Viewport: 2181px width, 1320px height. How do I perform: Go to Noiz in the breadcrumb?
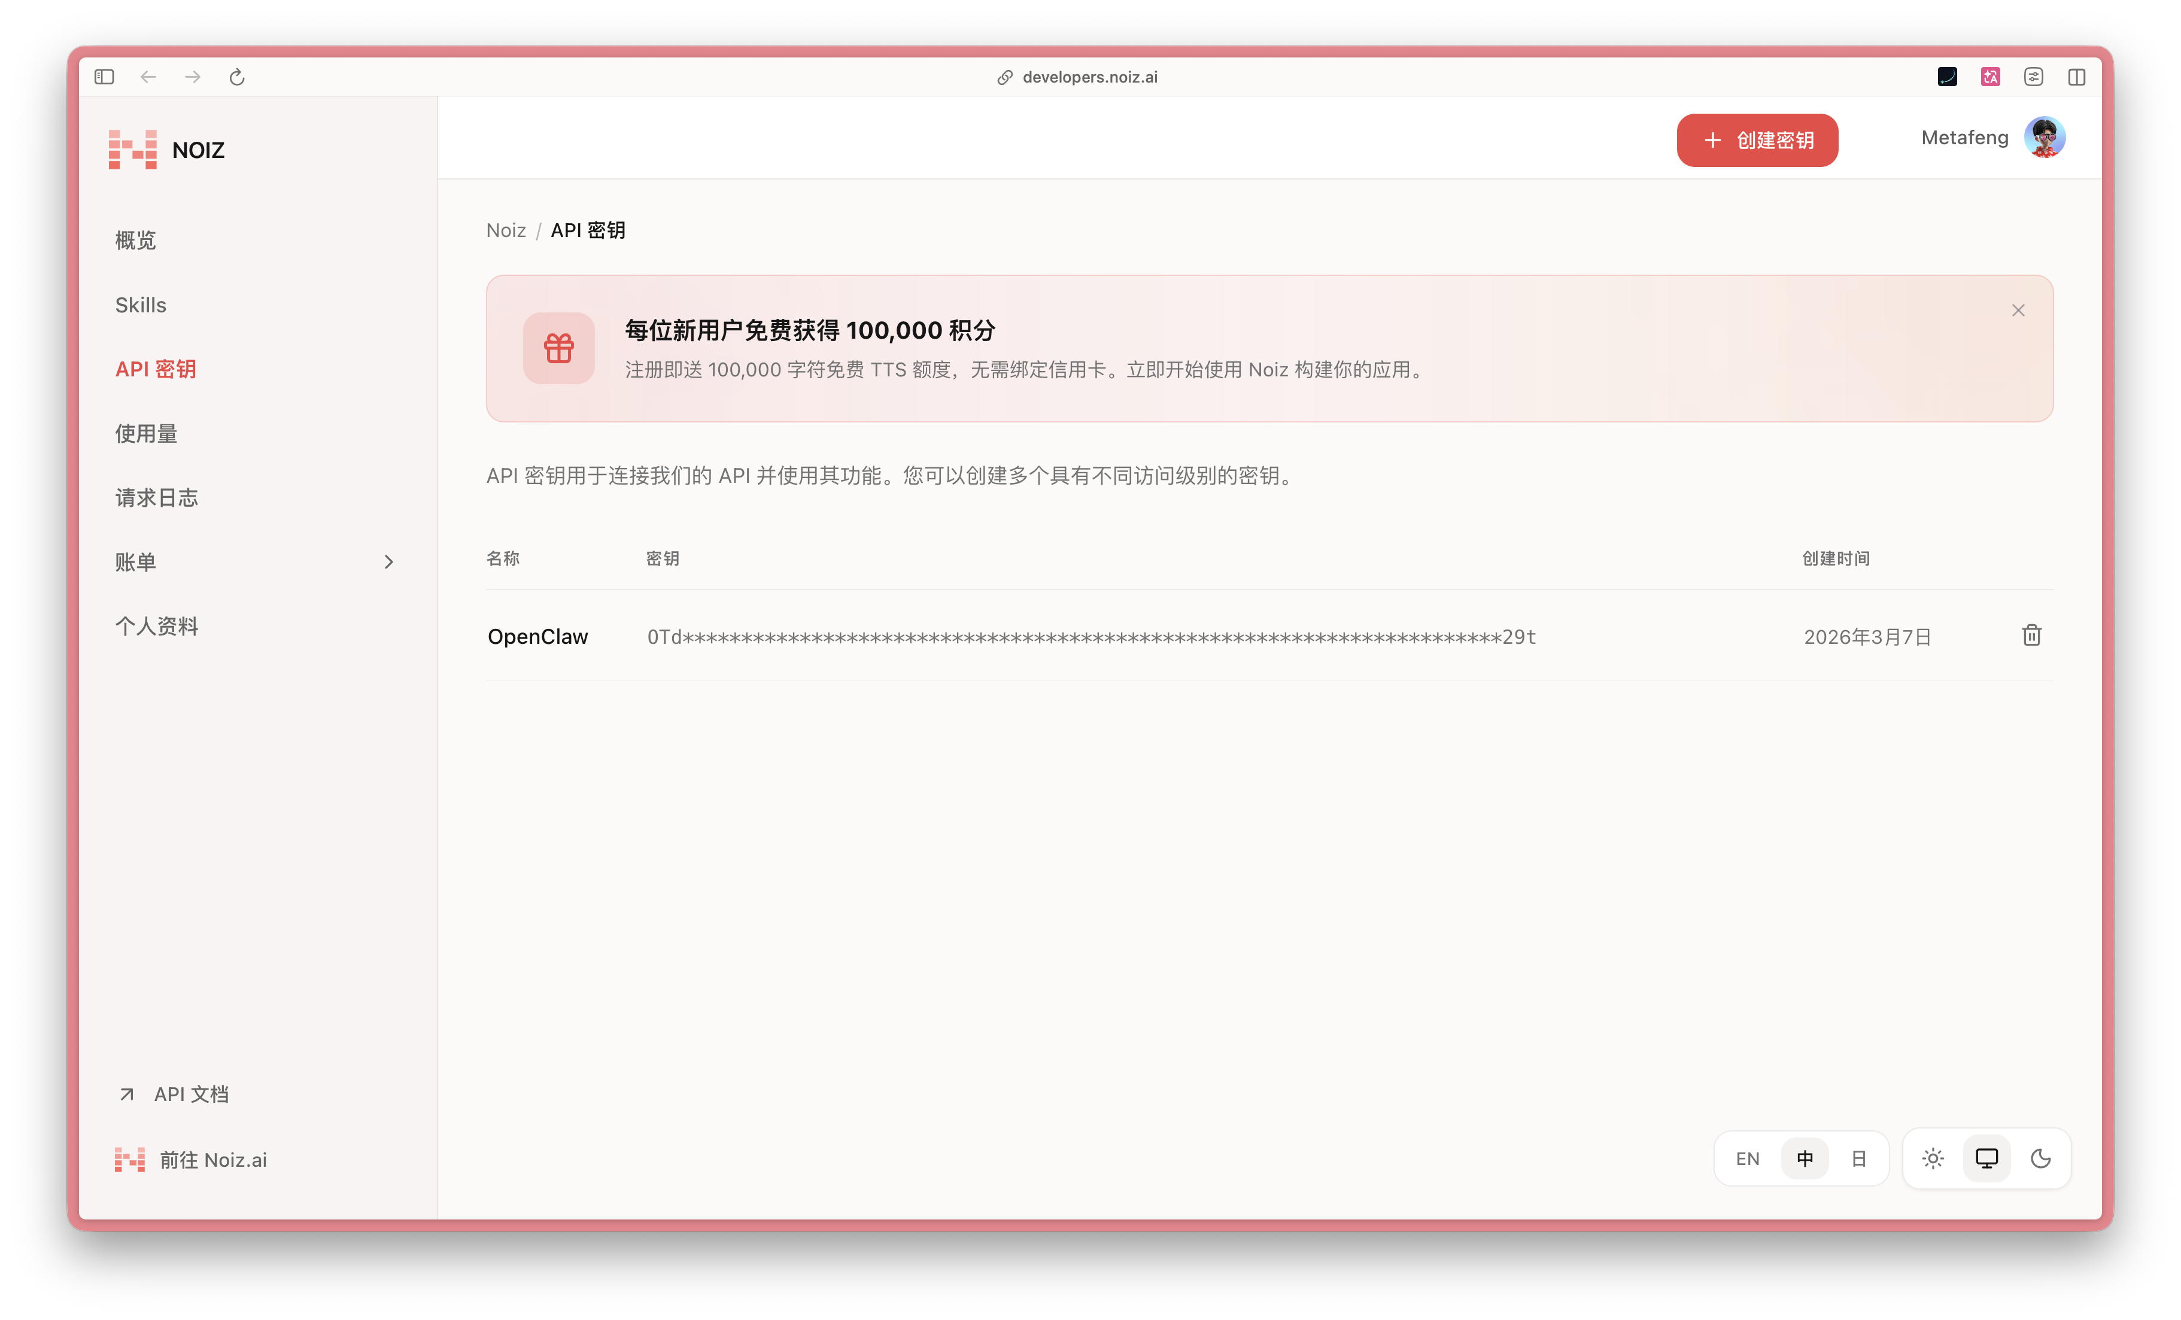pos(506,231)
